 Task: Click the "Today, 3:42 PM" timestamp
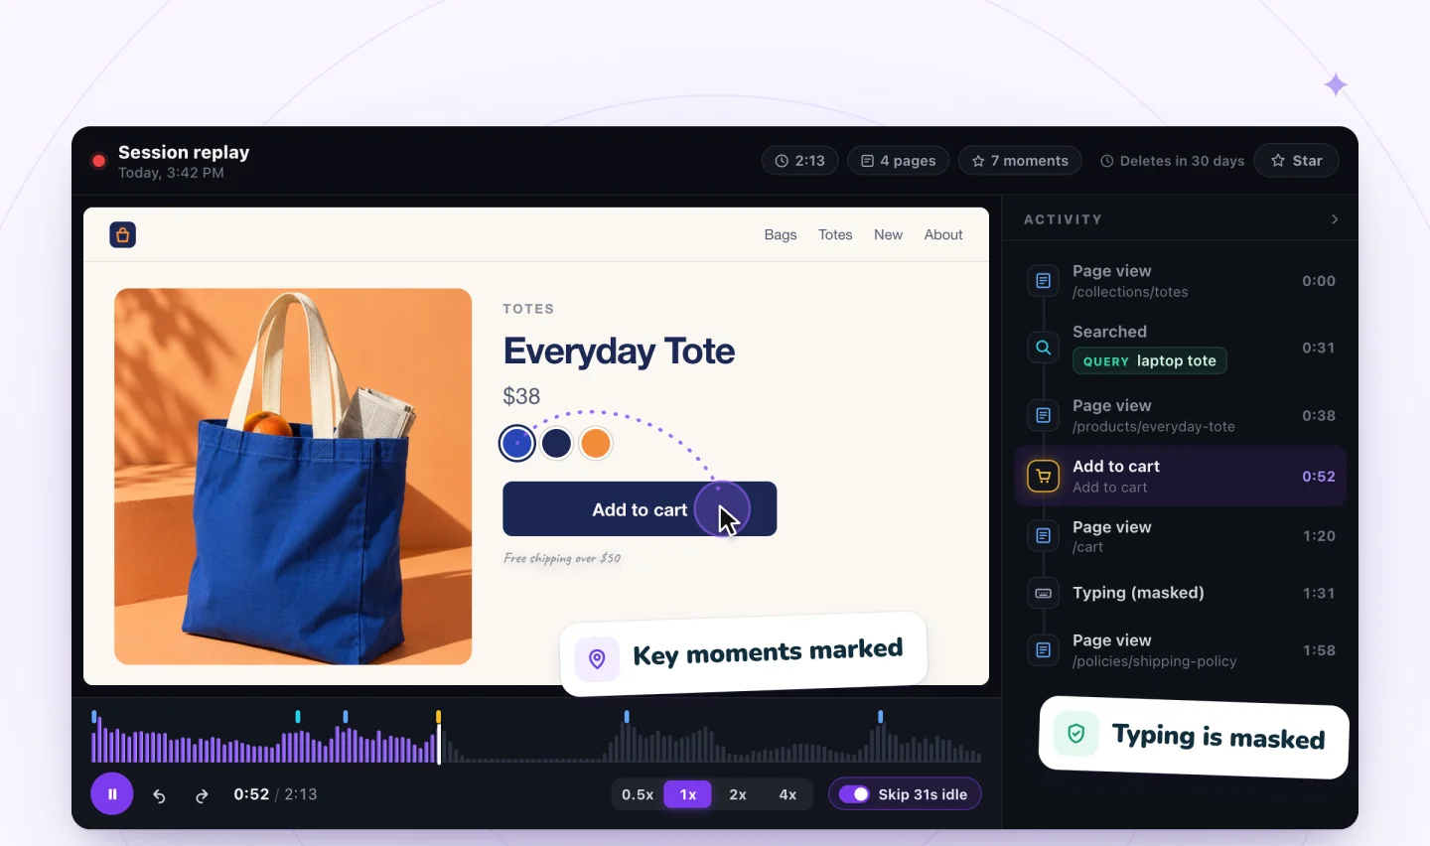point(171,173)
